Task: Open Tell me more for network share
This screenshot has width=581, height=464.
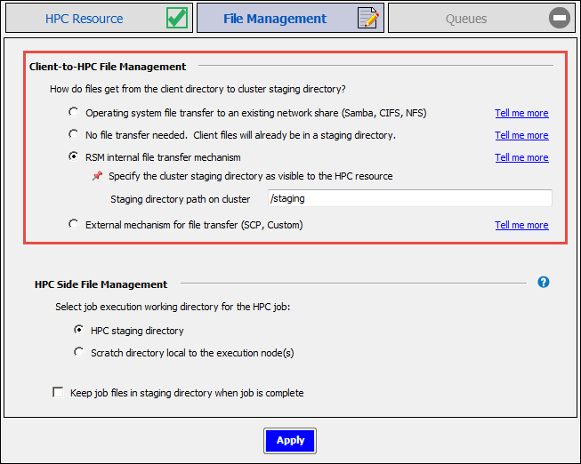Action: [x=521, y=113]
